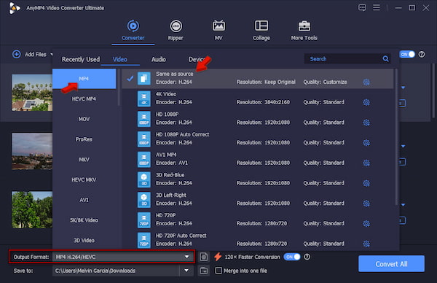
Task: Open the Converter module icon
Action: [133, 26]
